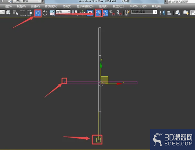The height and width of the screenshot is (150, 195).
Task: Toggle Angle Snap
Action: pyautogui.click(x=106, y=13)
